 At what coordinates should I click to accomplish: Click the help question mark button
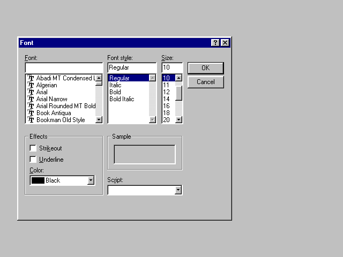click(x=215, y=43)
